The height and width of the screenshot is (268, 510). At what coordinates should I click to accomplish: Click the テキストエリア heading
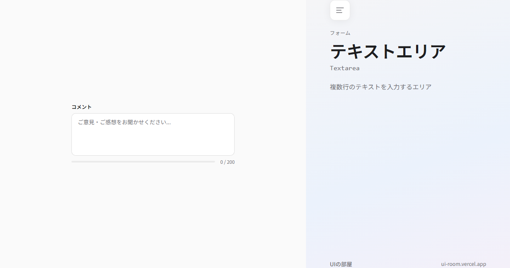(x=388, y=51)
